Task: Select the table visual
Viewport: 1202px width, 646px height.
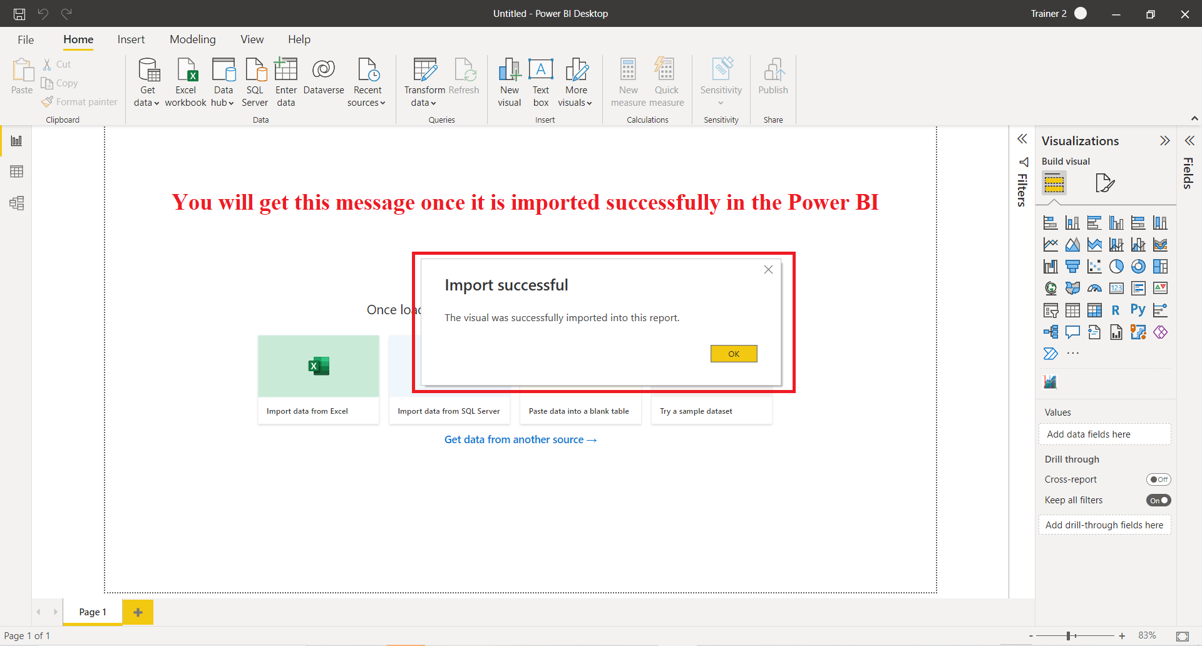Action: [x=1072, y=310]
